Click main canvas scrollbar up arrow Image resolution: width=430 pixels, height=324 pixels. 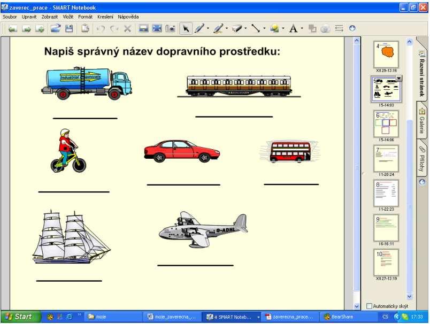(x=357, y=41)
